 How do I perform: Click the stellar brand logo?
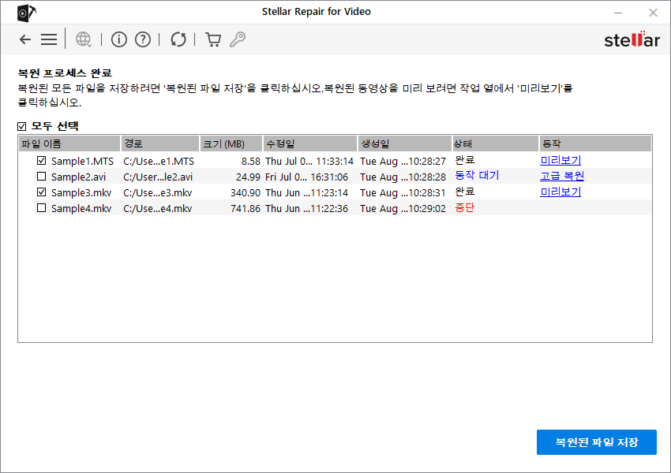[632, 39]
